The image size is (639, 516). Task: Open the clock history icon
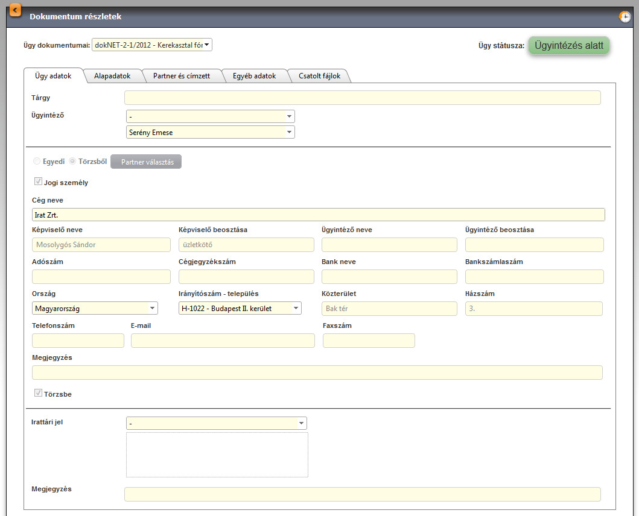(x=625, y=17)
